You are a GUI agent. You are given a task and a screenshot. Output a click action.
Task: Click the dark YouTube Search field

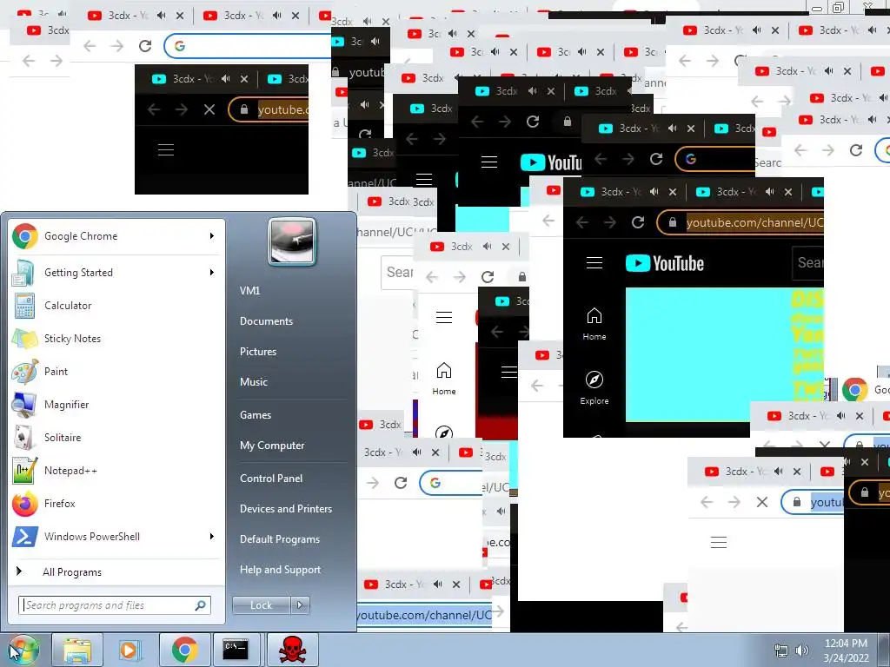[807, 263]
